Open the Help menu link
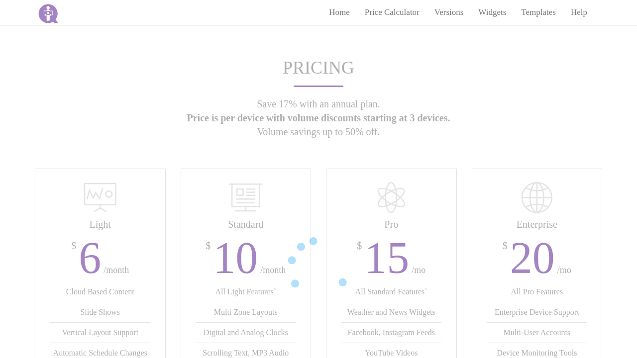Viewport: 637px width, 358px height. click(x=579, y=12)
